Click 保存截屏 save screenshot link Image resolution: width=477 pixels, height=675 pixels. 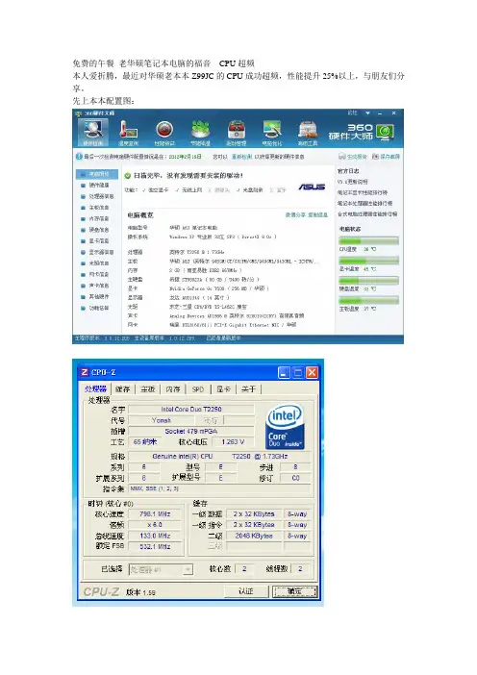(x=387, y=157)
